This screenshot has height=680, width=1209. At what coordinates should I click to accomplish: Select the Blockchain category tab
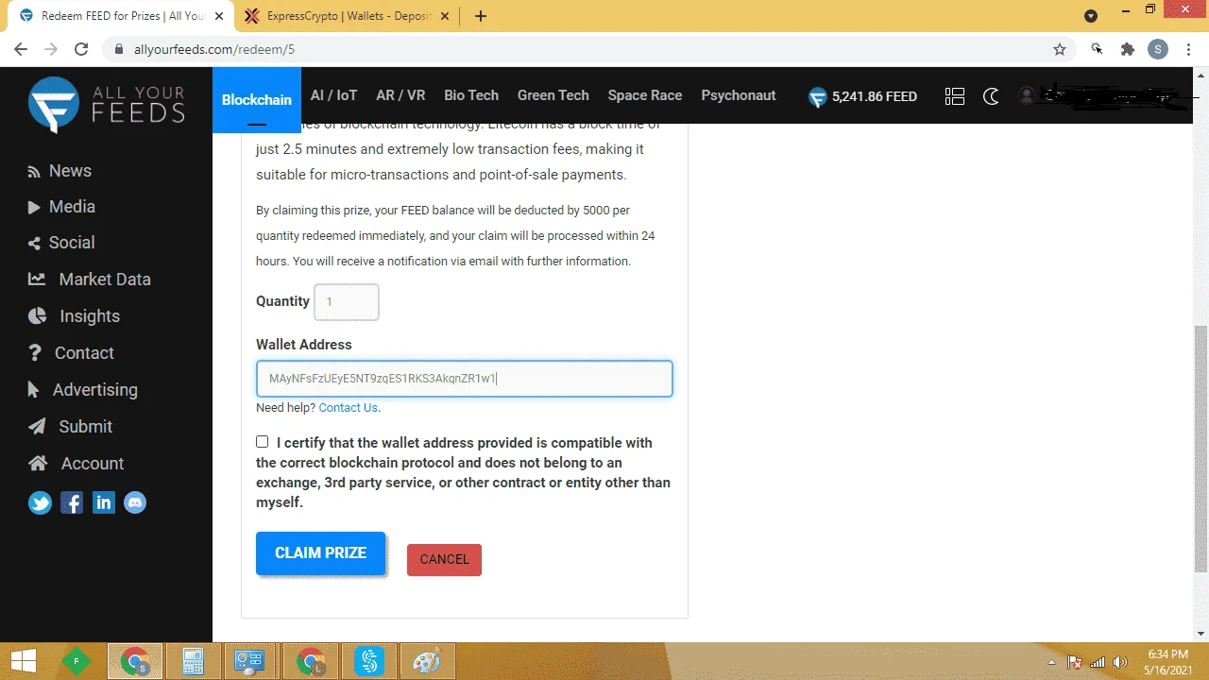(x=257, y=99)
